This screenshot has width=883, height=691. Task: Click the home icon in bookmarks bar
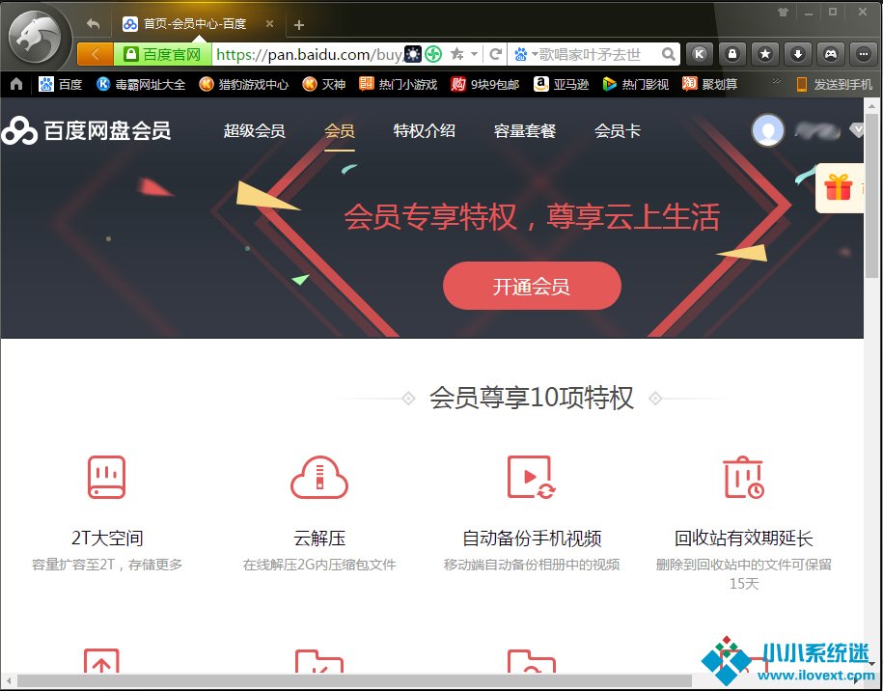16,84
